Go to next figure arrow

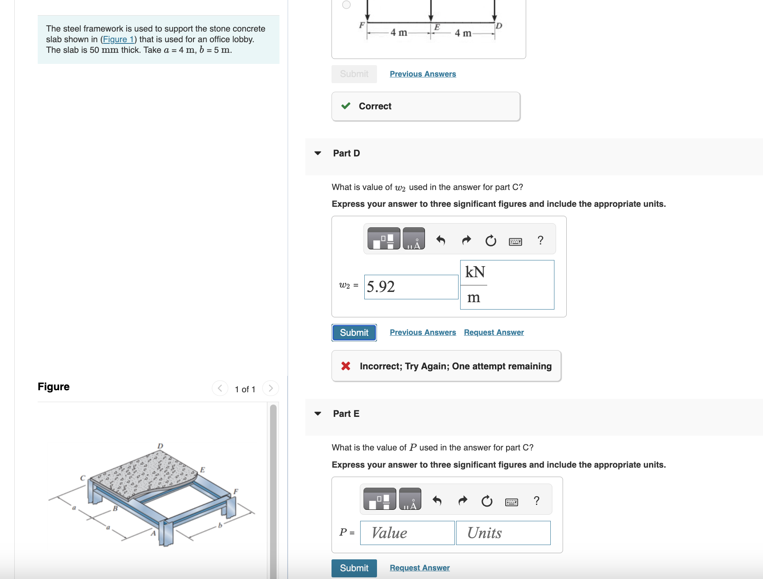tap(270, 388)
